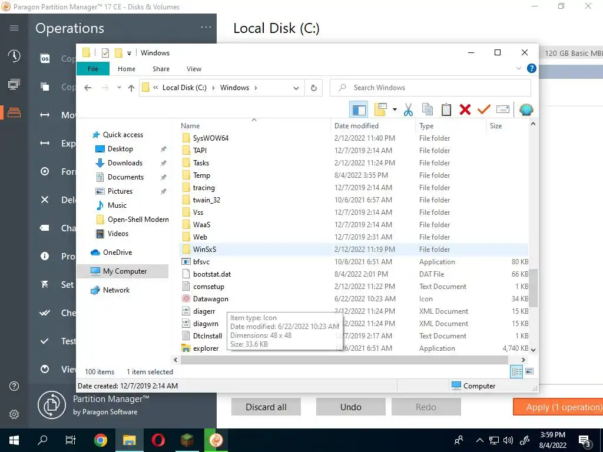
Task: Click the orange checkmark toolbar icon
Action: point(484,110)
